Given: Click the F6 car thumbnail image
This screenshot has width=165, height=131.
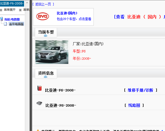Looking at the screenshot, I should [52, 52].
